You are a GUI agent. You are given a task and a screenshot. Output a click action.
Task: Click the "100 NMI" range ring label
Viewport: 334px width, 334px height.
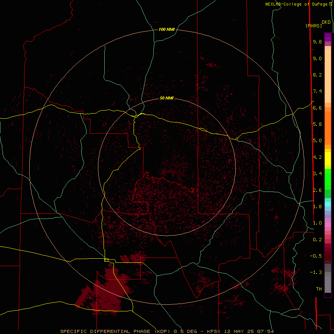(x=167, y=29)
